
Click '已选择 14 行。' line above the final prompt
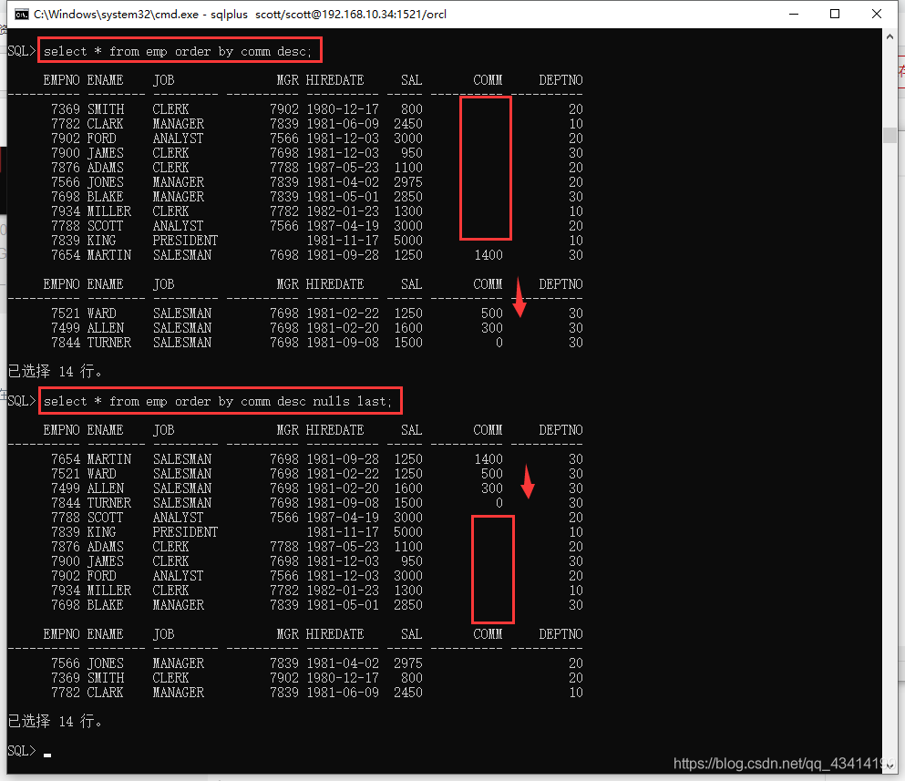pyautogui.click(x=56, y=721)
